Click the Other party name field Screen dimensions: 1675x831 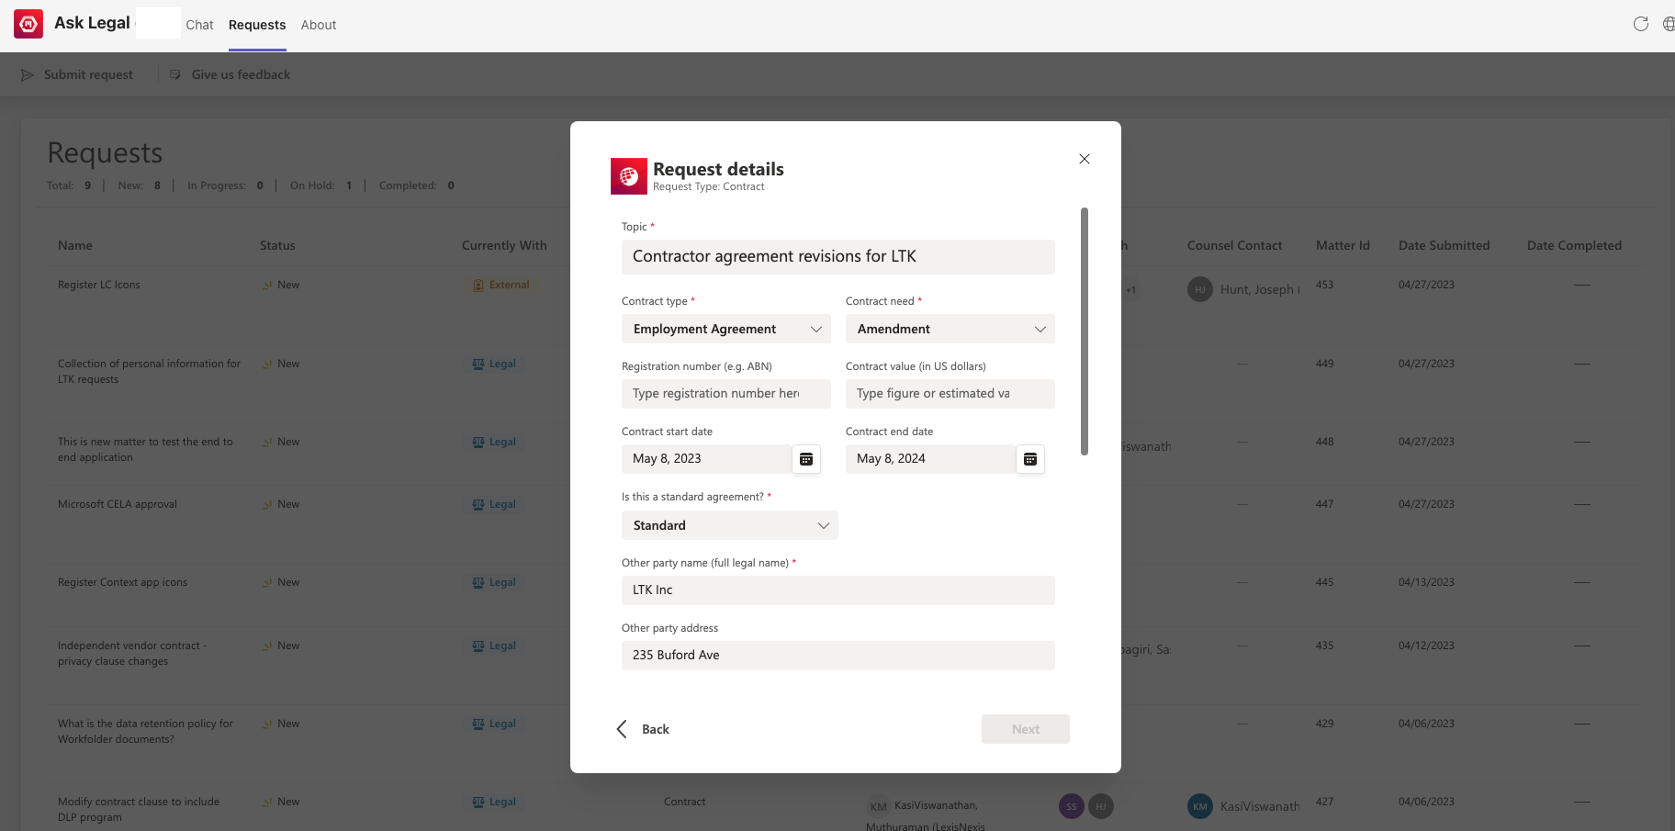pos(838,590)
